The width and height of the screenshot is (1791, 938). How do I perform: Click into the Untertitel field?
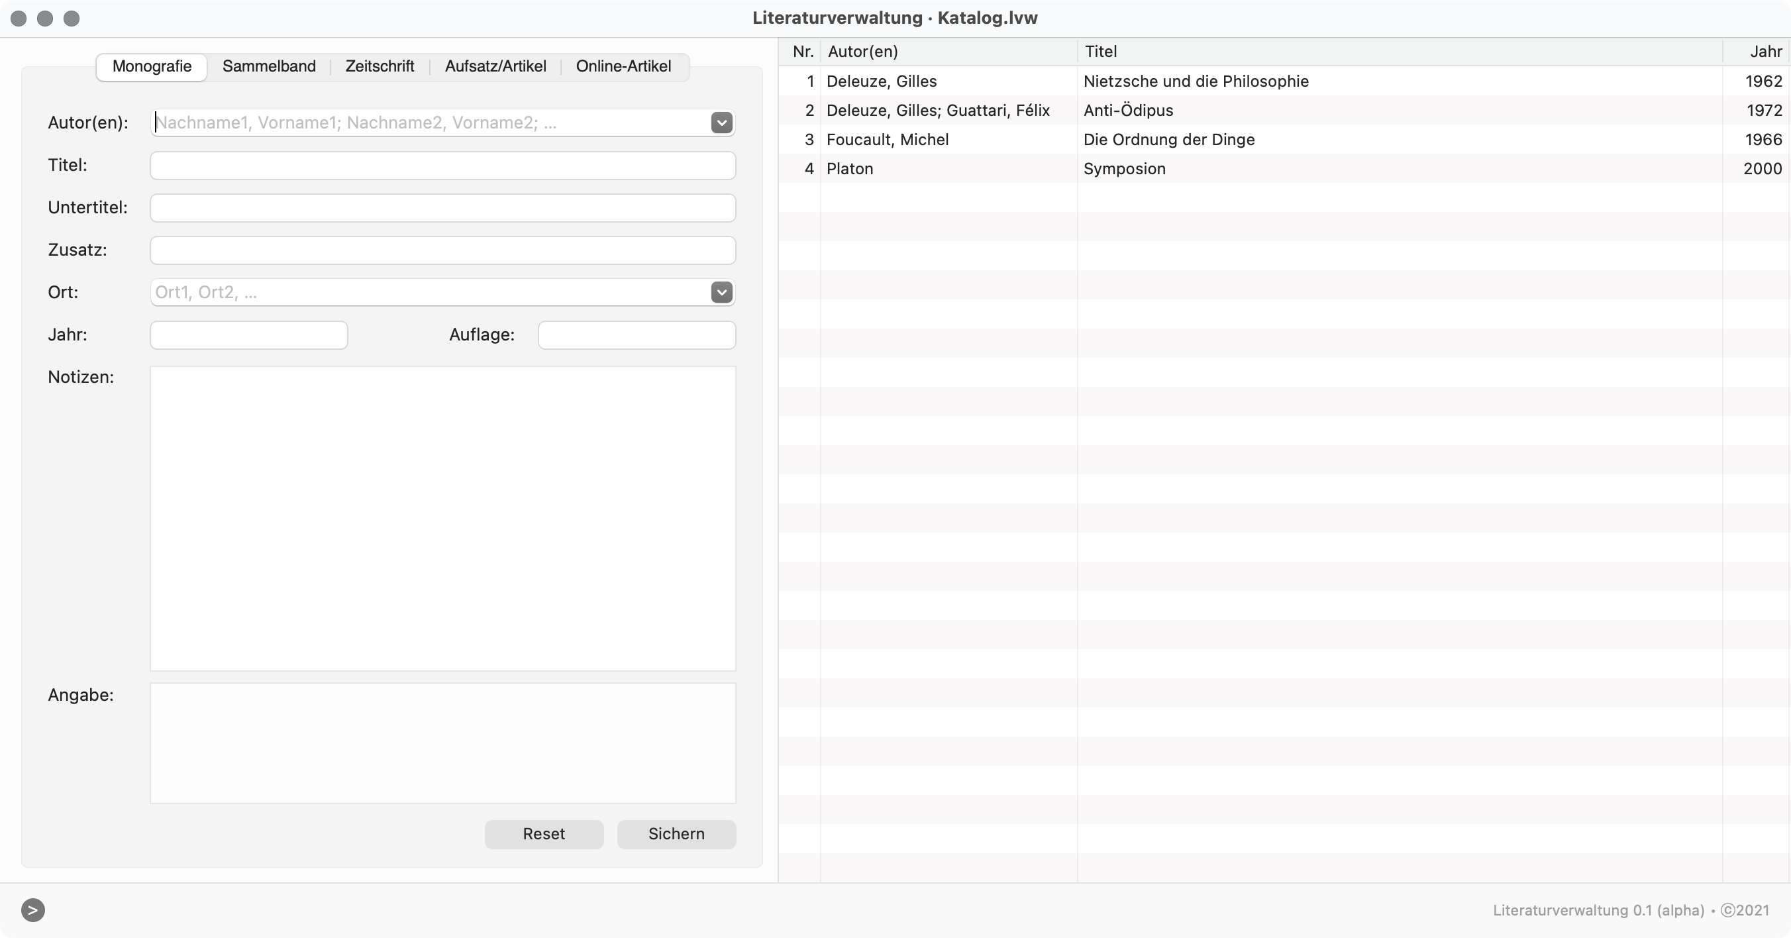tap(442, 208)
